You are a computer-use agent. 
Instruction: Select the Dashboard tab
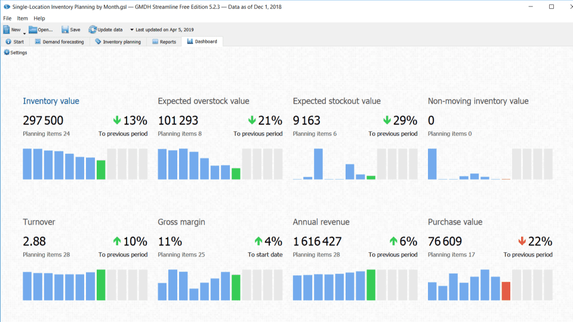[202, 42]
